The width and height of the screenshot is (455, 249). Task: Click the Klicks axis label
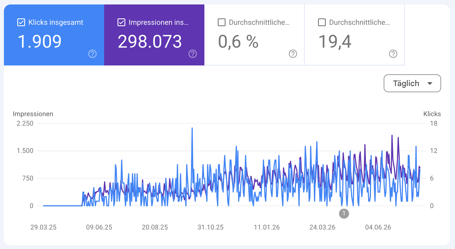(432, 114)
